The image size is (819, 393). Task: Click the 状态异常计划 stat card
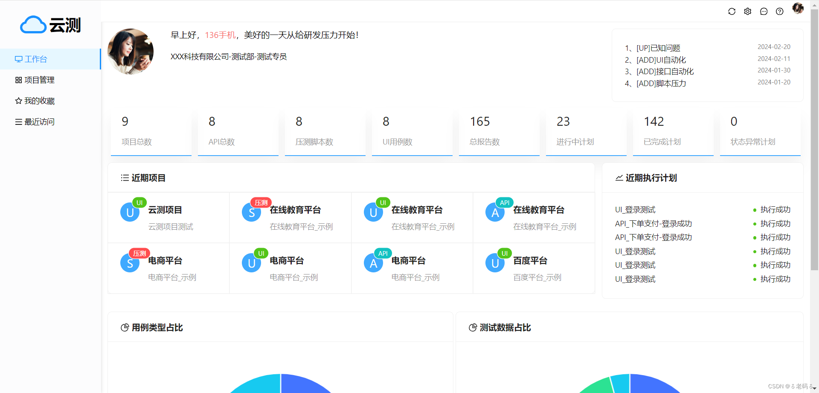click(x=760, y=133)
